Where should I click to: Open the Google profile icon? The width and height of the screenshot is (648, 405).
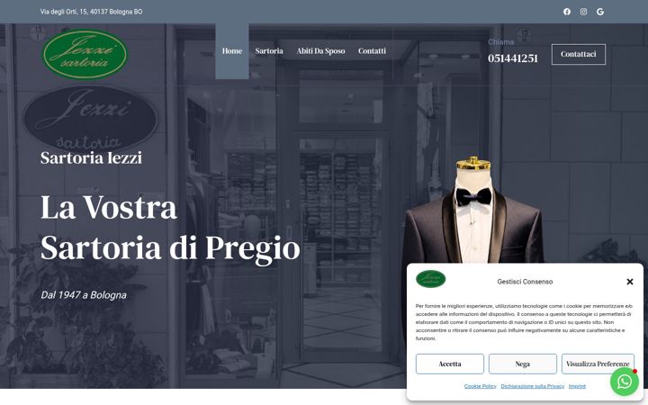coord(600,12)
